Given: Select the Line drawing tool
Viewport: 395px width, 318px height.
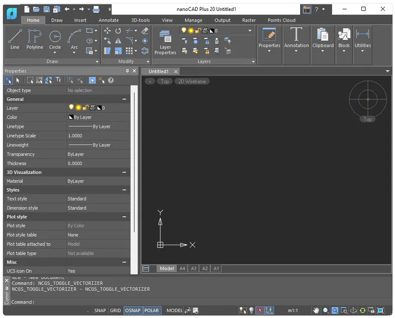Looking at the screenshot, I should (x=15, y=39).
